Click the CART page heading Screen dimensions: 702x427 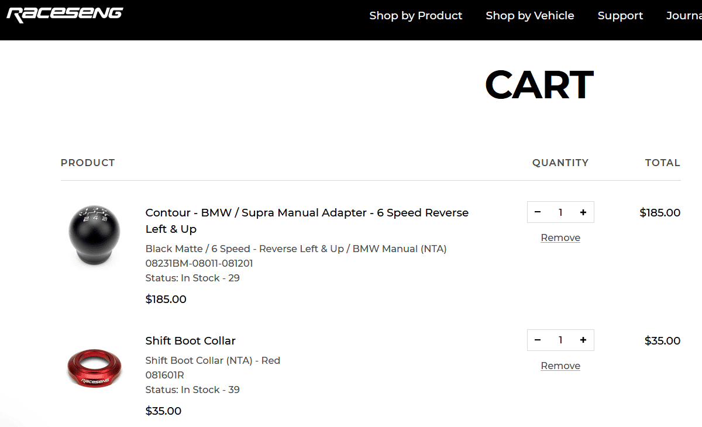(539, 85)
